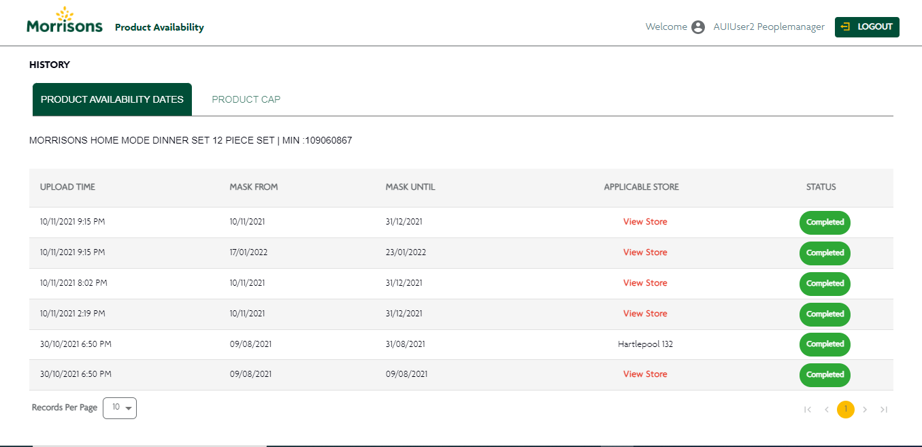
Task: Click Completed status for 8:02 PM row
Action: pyautogui.click(x=825, y=284)
